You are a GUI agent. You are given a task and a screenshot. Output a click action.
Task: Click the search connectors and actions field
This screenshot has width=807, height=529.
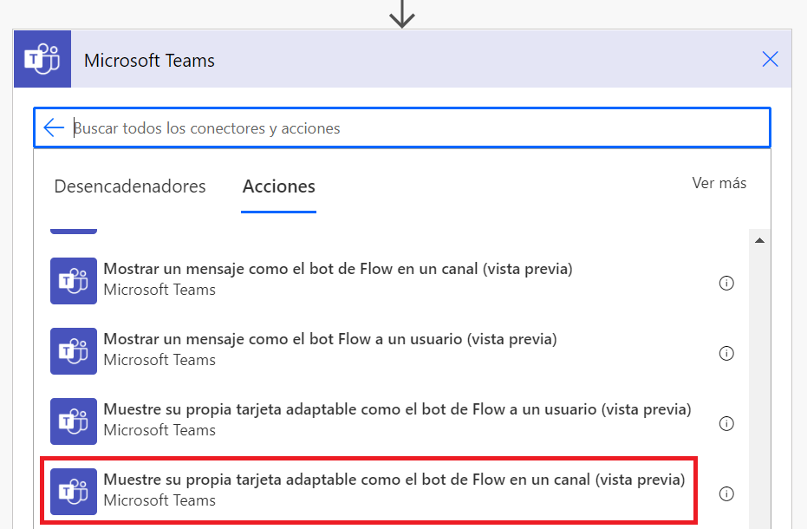tap(347, 127)
